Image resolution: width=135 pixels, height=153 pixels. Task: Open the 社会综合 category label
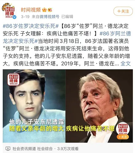(x=45, y=149)
